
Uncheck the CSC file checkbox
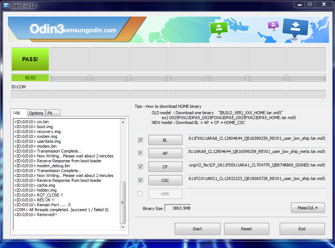click(x=140, y=180)
